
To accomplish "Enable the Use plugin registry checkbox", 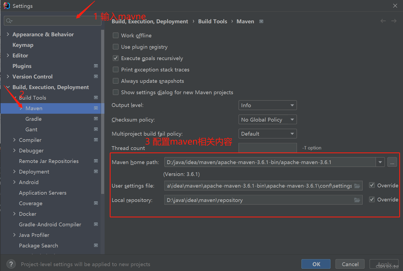I will (116, 47).
